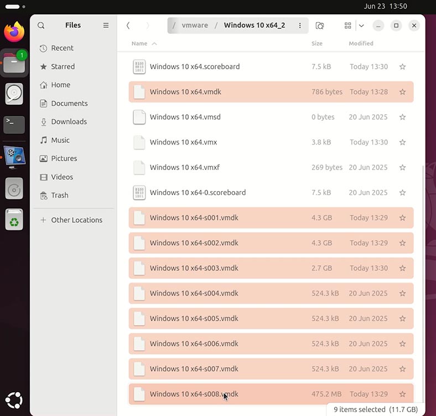Select Windows 10 x64.vmsd file name
Screen dimensions: 436x416
(x=185, y=117)
